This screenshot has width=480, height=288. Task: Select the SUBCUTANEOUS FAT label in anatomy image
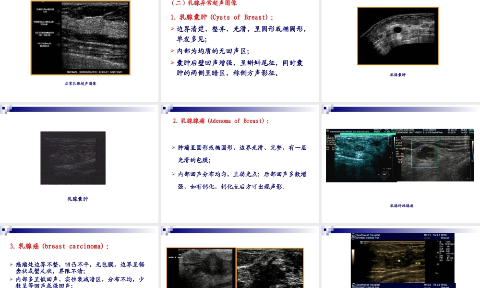pyautogui.click(x=45, y=11)
